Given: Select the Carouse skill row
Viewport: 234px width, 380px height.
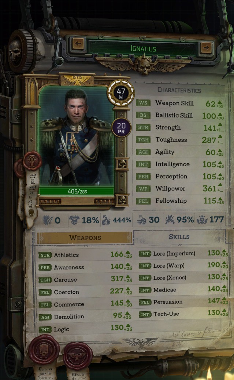Looking at the screenshot, I should click(x=85, y=279).
